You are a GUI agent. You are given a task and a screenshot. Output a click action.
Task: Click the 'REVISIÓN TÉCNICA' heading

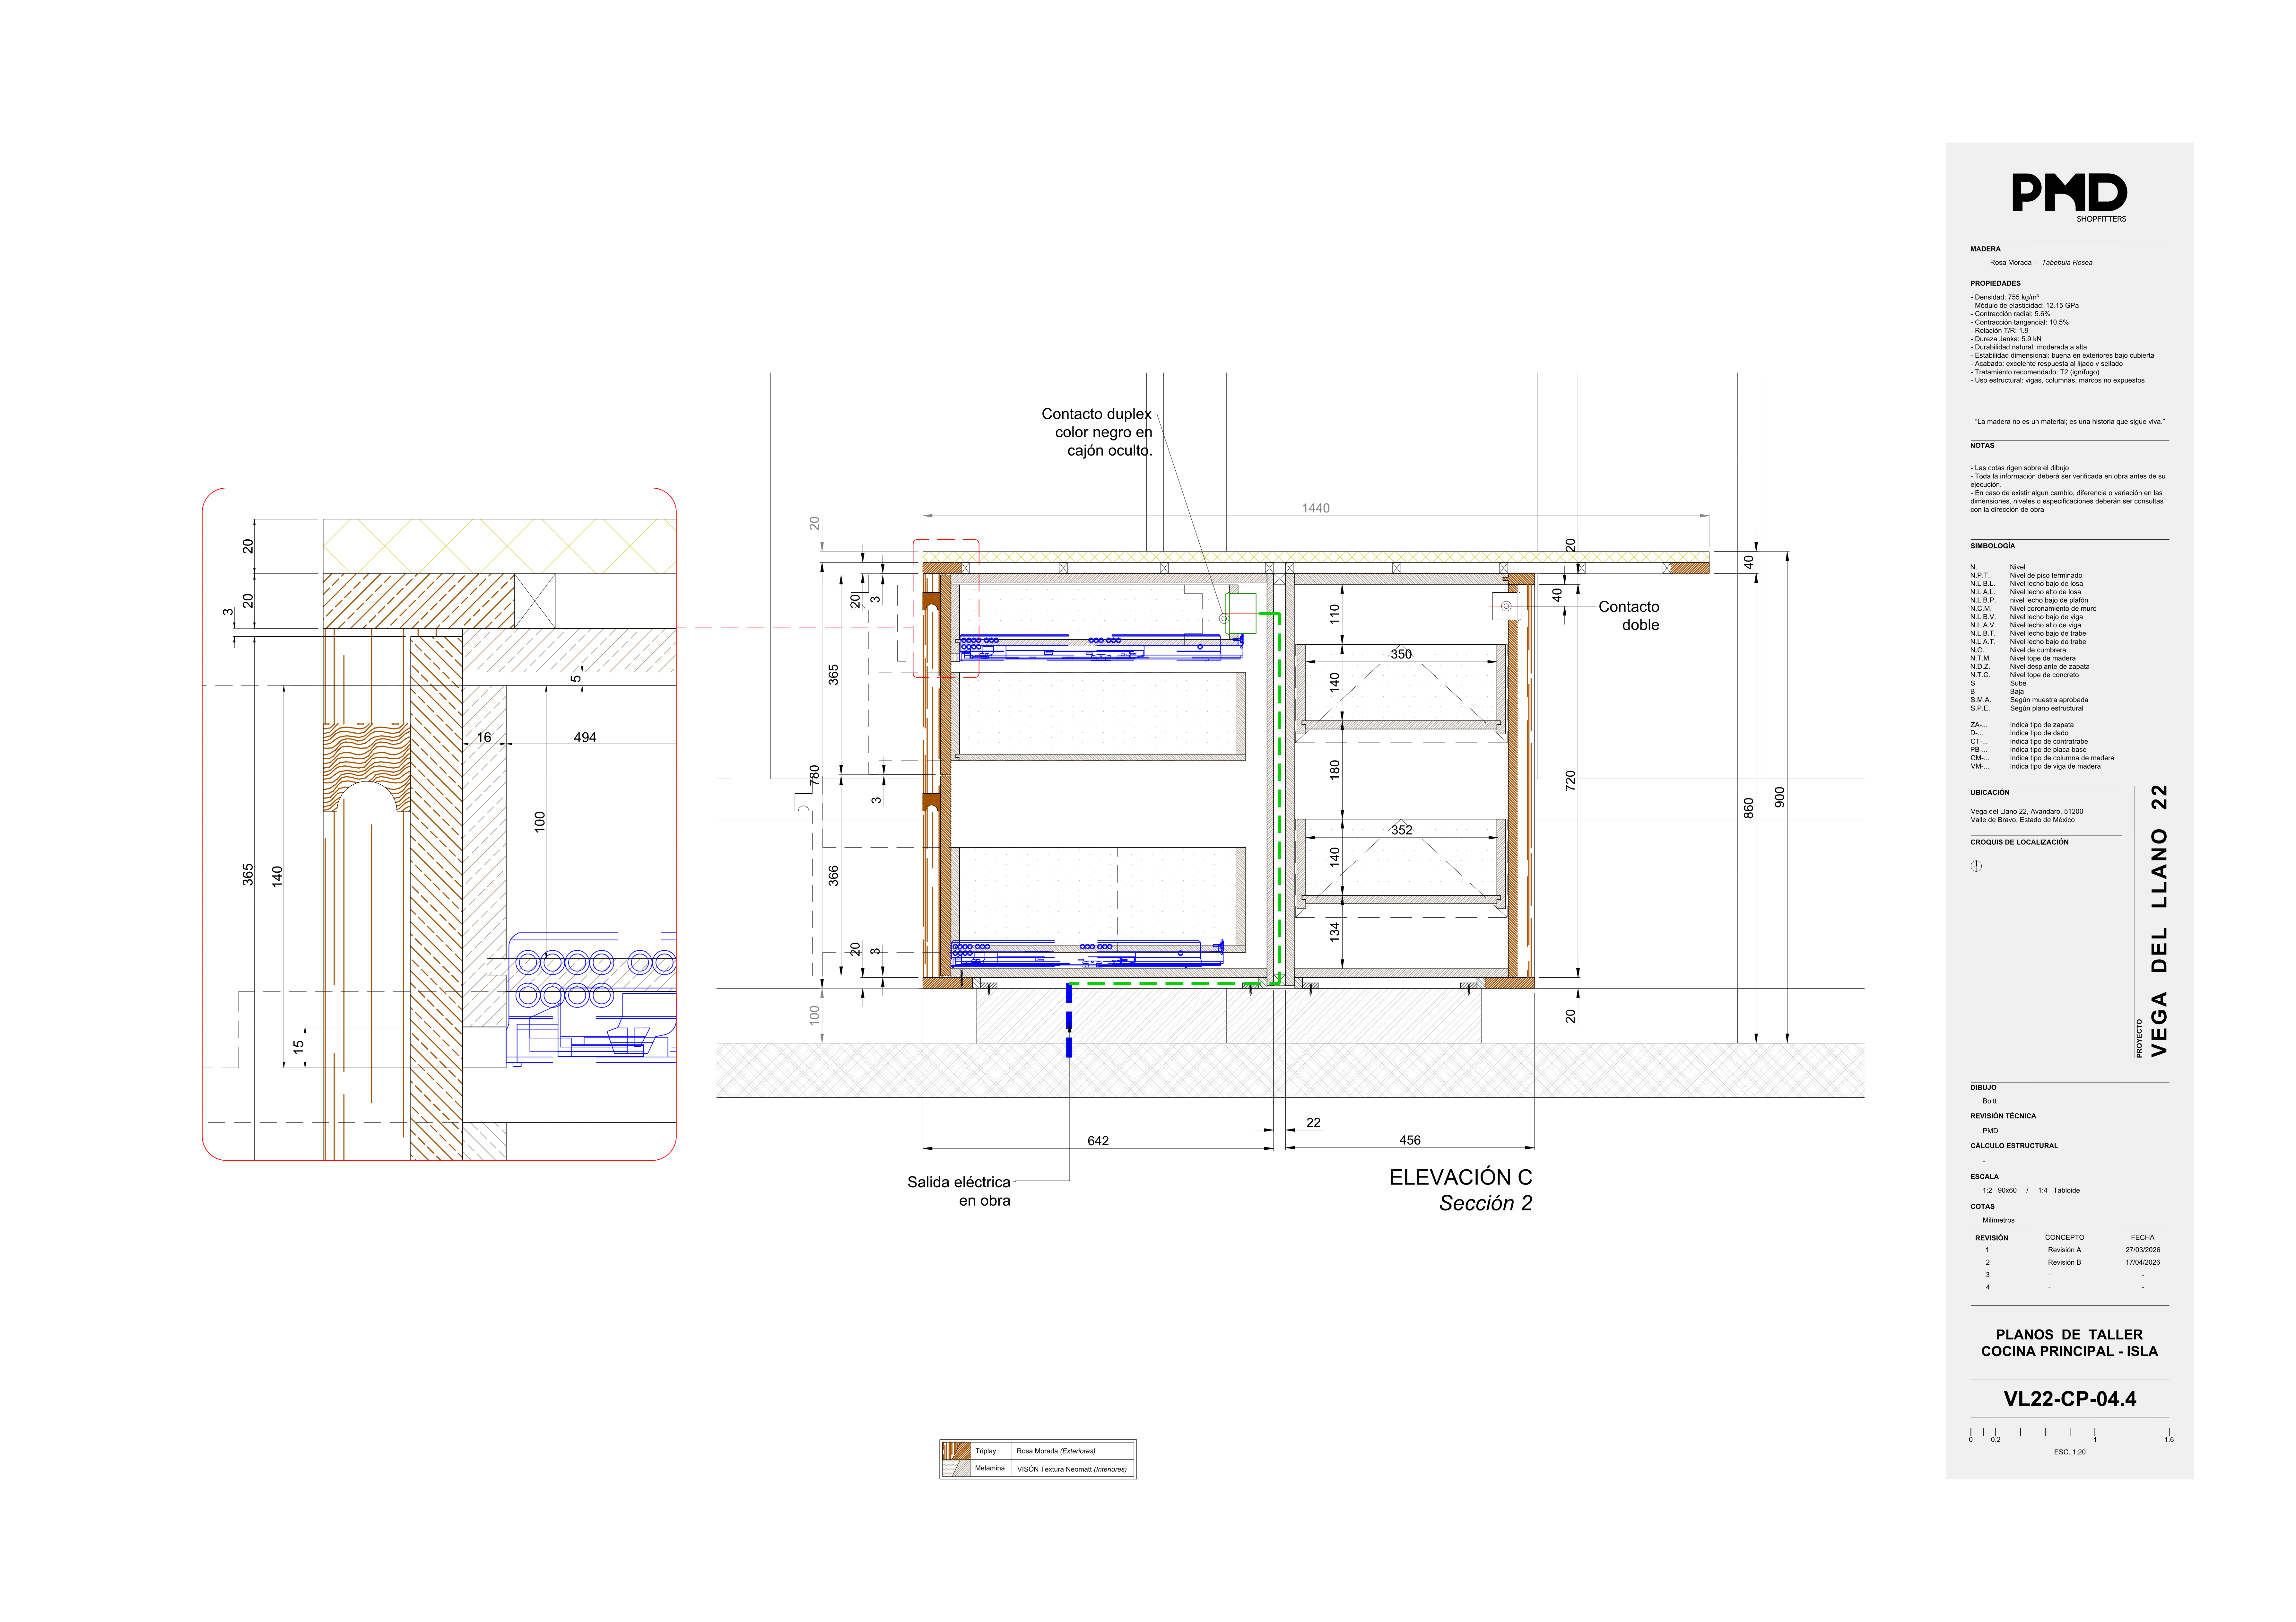coord(2003,1116)
